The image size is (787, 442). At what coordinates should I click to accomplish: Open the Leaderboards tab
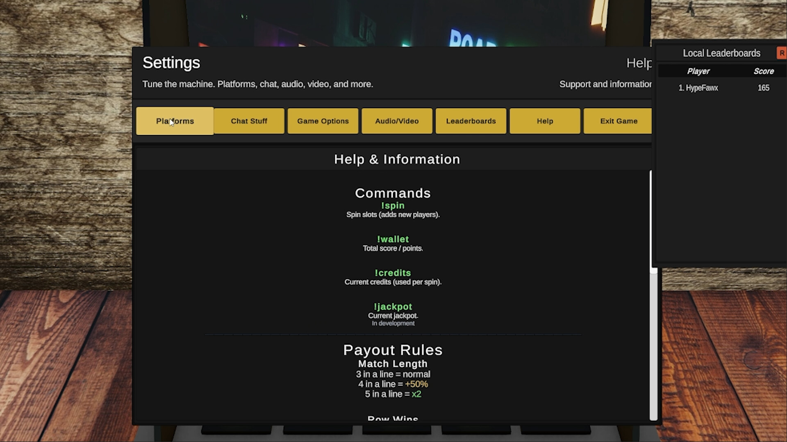point(470,121)
